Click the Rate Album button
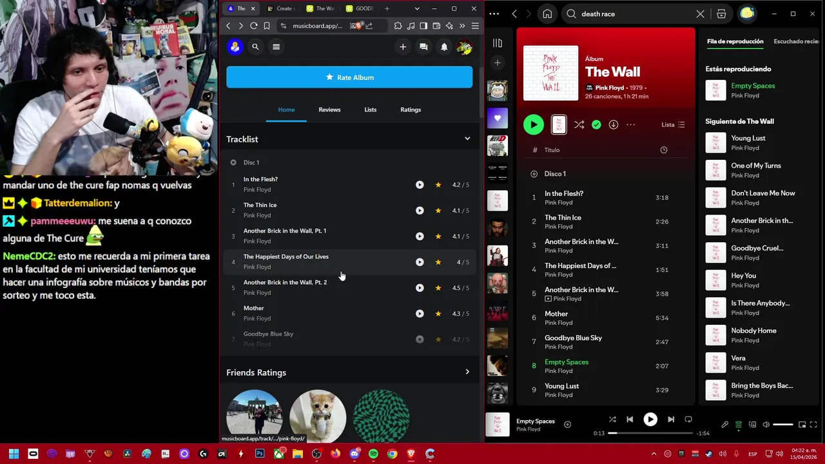This screenshot has width=825, height=464. [349, 77]
